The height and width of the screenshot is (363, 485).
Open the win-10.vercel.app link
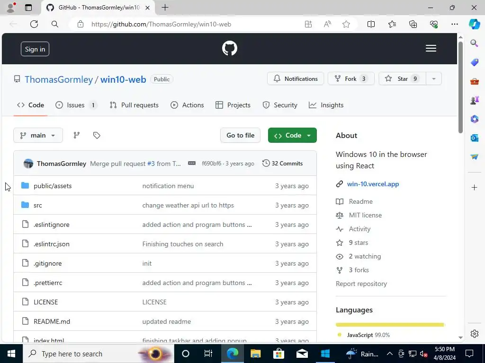click(x=373, y=184)
